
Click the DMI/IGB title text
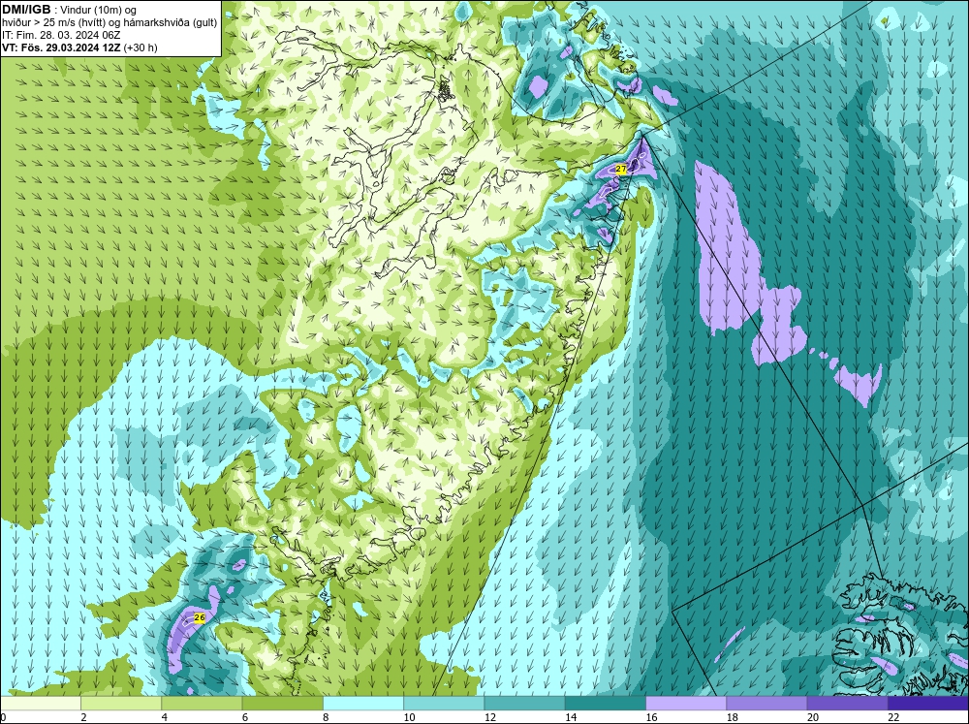tap(26, 10)
